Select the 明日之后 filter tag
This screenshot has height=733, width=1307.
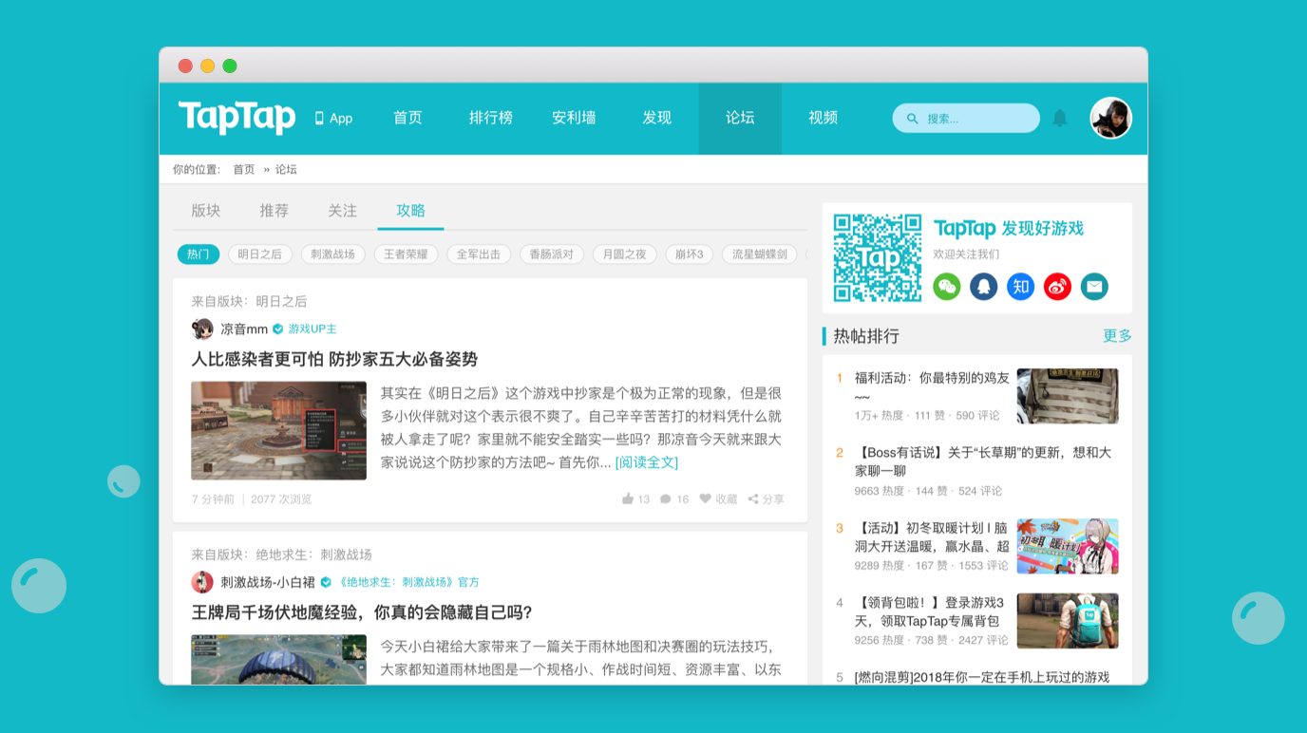[x=259, y=254]
